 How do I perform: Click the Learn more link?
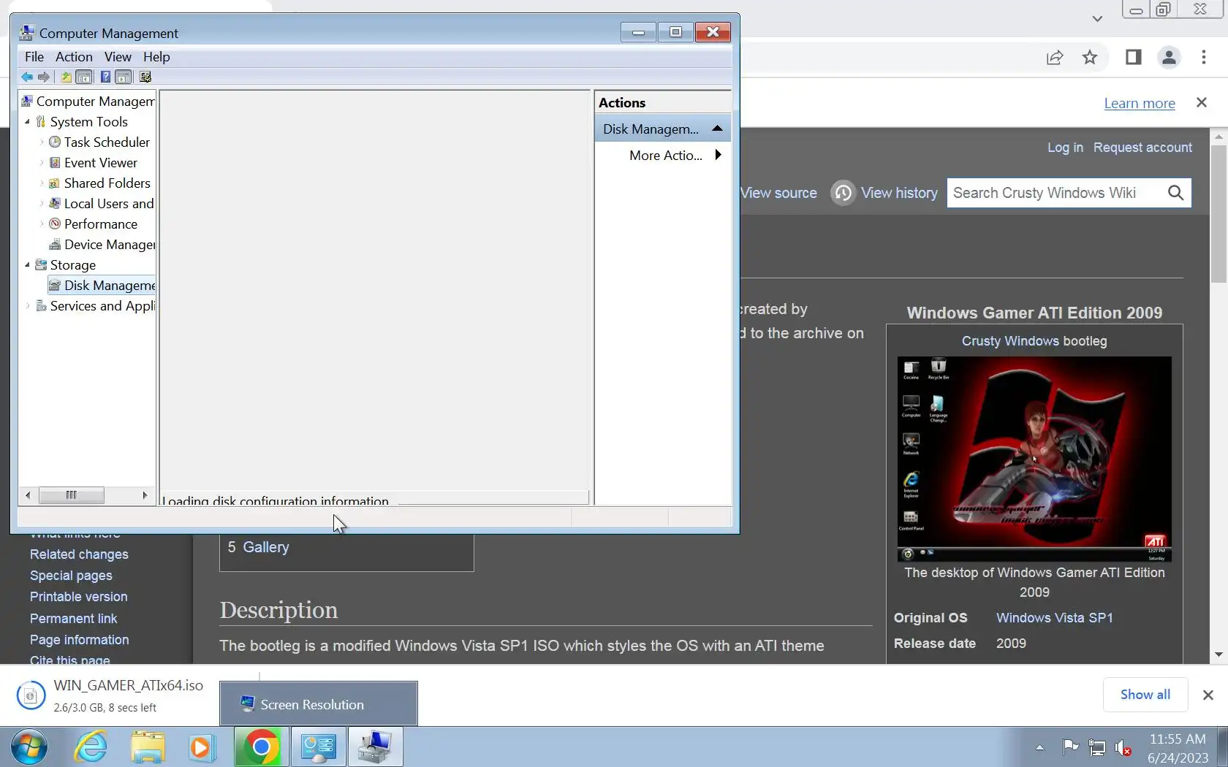[x=1140, y=103]
